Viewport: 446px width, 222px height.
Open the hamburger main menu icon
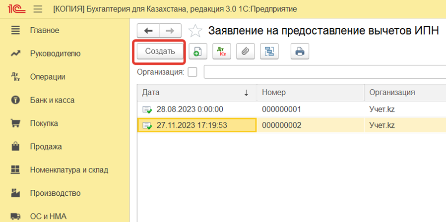point(38,9)
